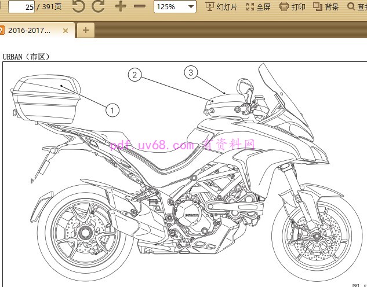Screen dimensions: 367x287
Task: Click the page number input field
Action: 22,7
